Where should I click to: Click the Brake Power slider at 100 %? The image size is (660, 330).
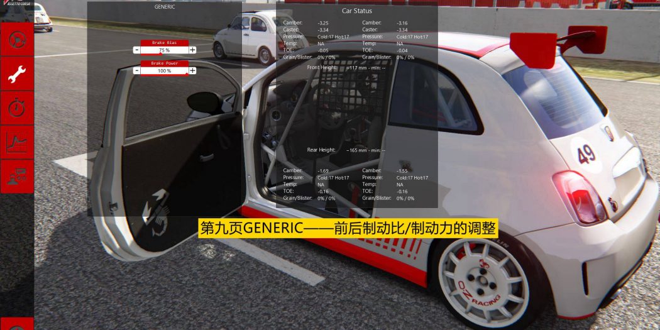(x=165, y=71)
